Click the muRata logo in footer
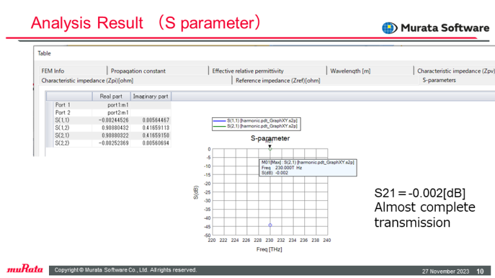Viewport: 495px width, 278px height. [24, 270]
